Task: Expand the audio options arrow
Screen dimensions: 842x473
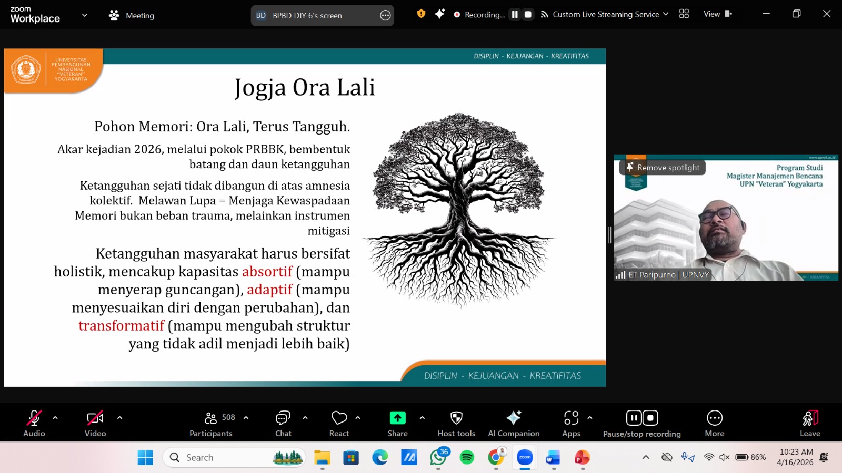Action: (x=55, y=418)
